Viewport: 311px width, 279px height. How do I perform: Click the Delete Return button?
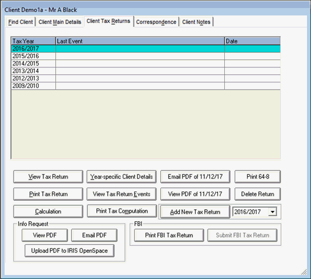(258, 194)
